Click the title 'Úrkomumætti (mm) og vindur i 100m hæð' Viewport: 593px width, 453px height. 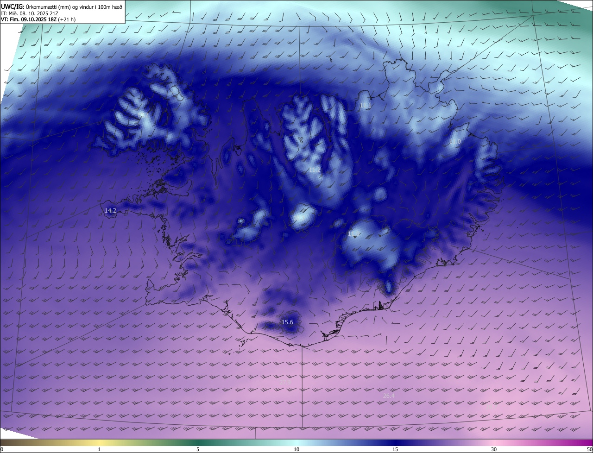coord(74,6)
